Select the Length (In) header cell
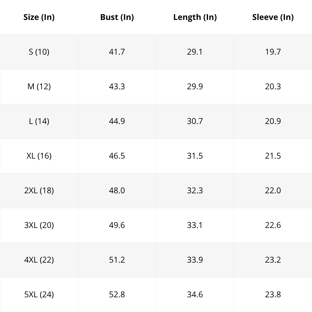 pyautogui.click(x=195, y=17)
